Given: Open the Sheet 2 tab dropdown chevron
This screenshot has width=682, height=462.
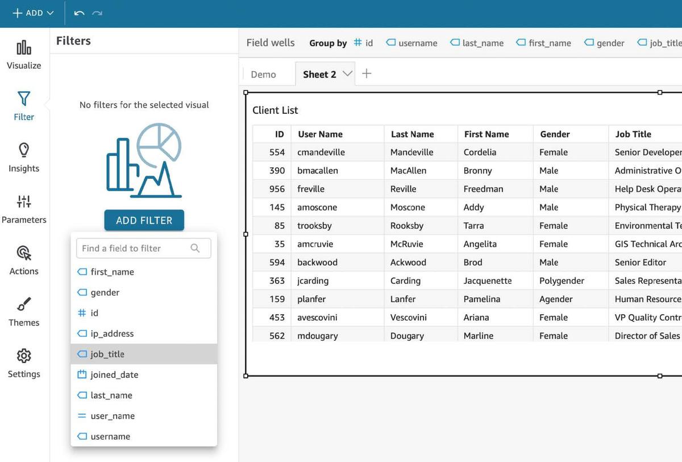Looking at the screenshot, I should pyautogui.click(x=347, y=74).
